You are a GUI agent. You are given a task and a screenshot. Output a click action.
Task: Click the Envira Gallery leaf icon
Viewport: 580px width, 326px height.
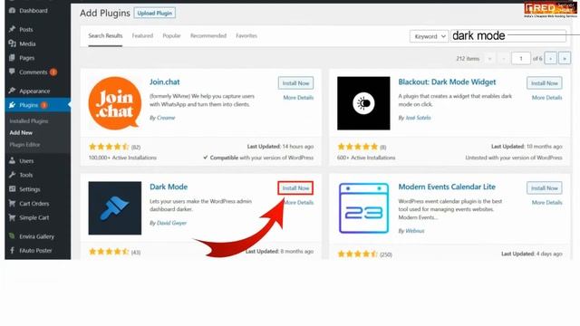[12, 235]
